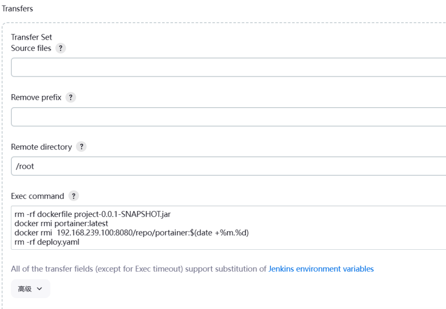Viewport: 446px width, 309px height.
Task: Click the Transfers section heading
Action: pos(17,8)
